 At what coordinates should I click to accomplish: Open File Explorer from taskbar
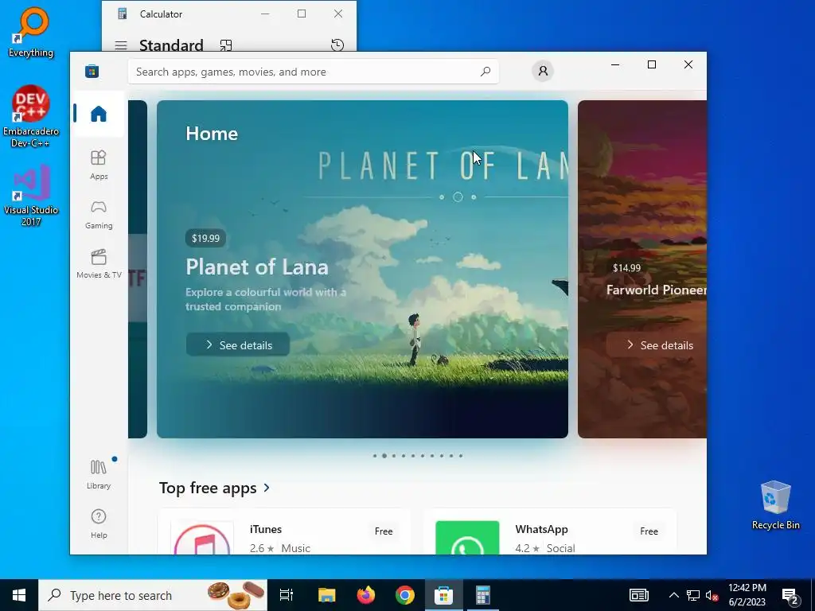[327, 595]
